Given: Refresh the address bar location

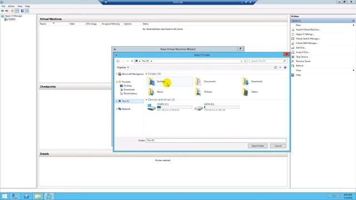Looking at the screenshot, I should point(245,61).
